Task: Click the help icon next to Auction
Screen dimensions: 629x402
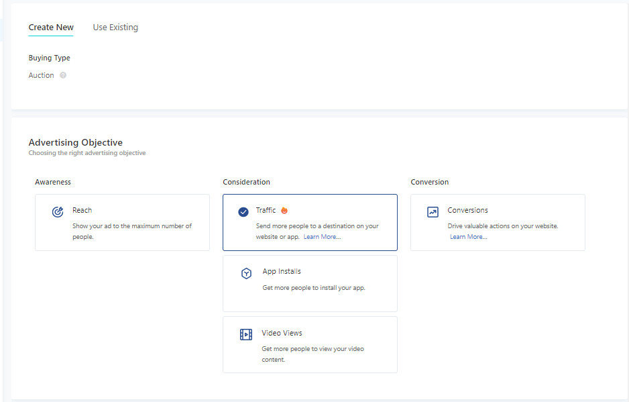Action: [x=63, y=75]
